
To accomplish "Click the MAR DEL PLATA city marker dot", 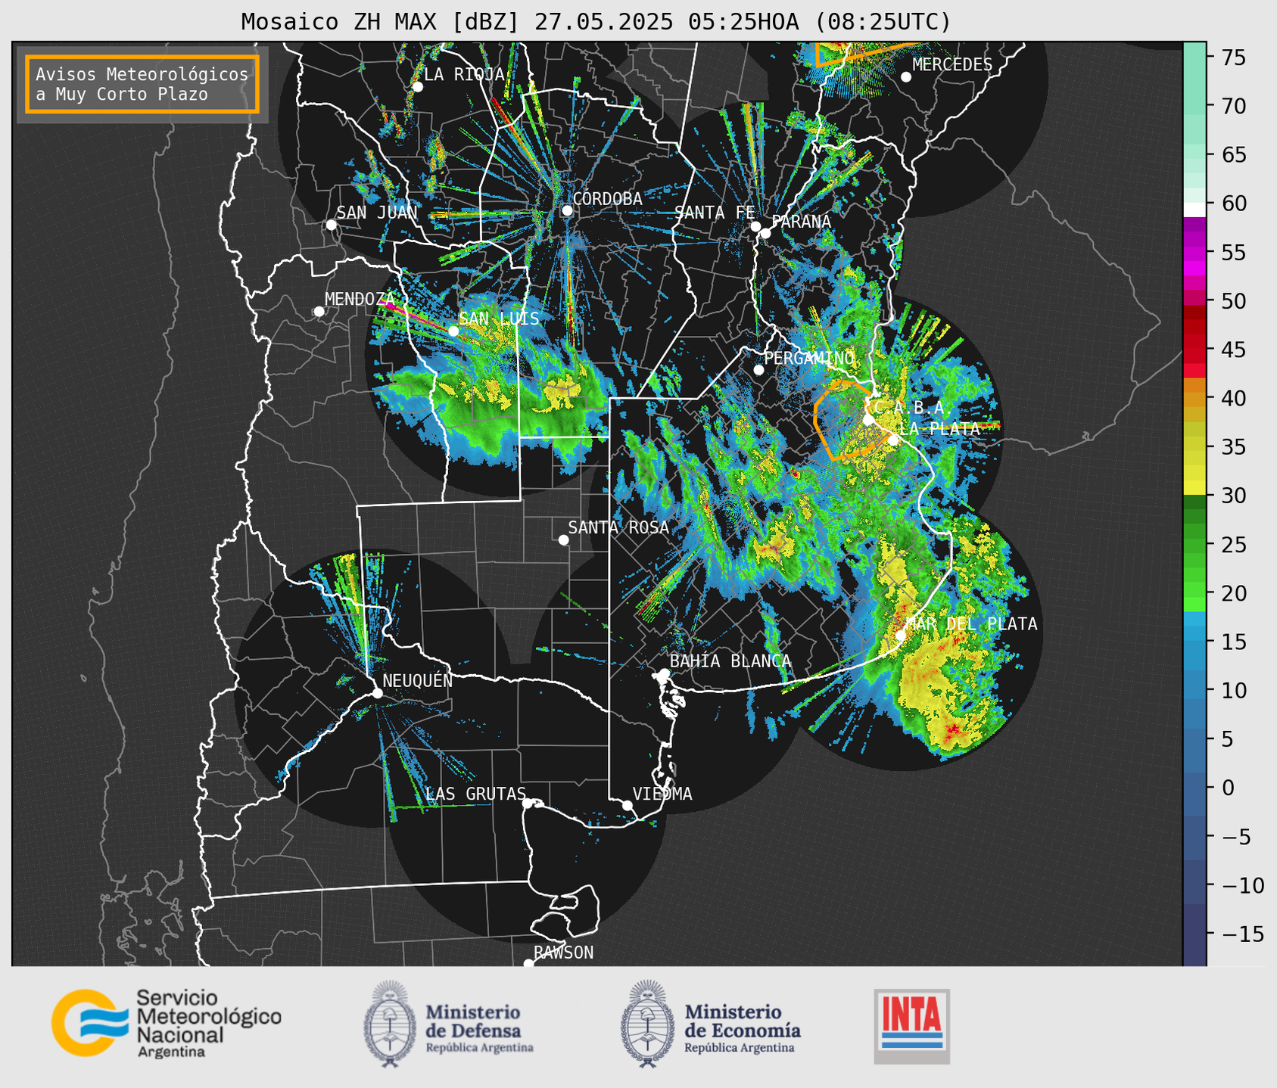I will coord(901,635).
